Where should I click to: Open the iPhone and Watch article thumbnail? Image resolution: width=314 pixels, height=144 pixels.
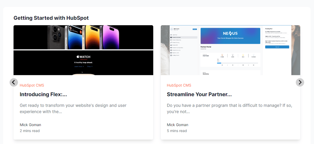point(83,50)
